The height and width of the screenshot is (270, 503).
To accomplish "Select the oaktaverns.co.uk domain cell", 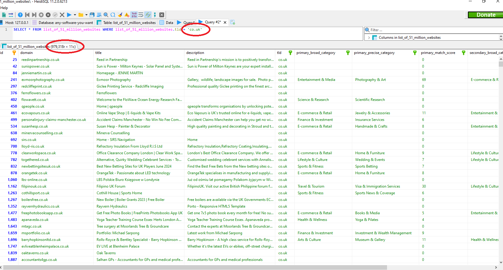I will tap(56, 253).
